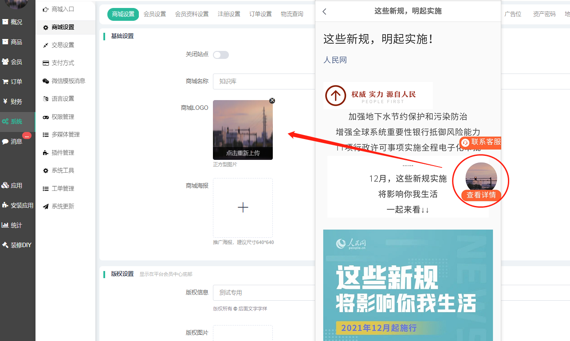Switch to the 会员设置 tab

(x=155, y=14)
